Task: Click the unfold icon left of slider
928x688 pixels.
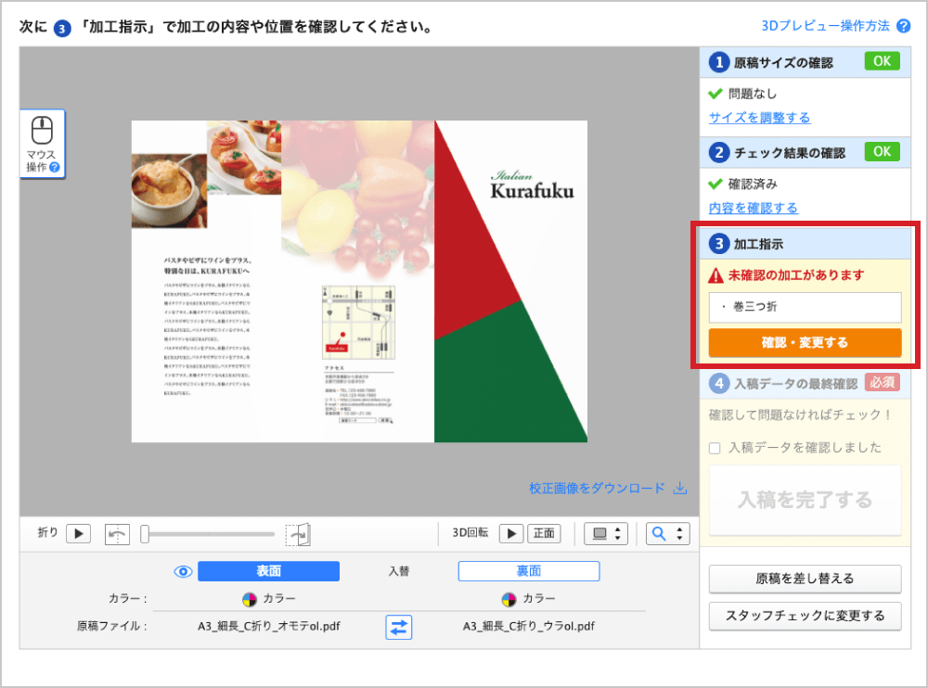Action: [x=118, y=534]
